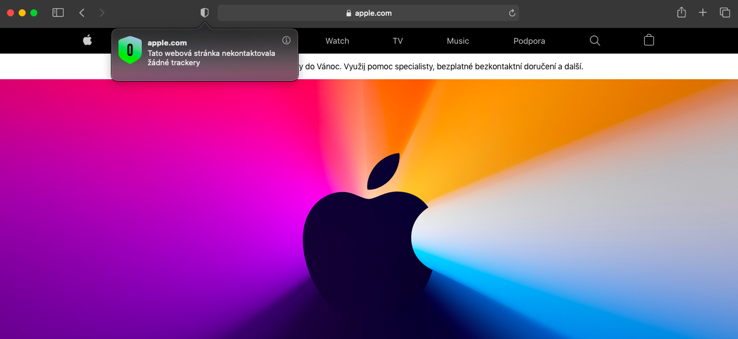
Task: Open the Music section
Action: (458, 41)
